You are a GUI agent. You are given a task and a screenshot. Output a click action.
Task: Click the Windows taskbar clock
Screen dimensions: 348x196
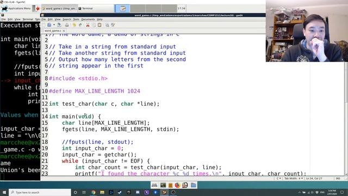coord(332,192)
